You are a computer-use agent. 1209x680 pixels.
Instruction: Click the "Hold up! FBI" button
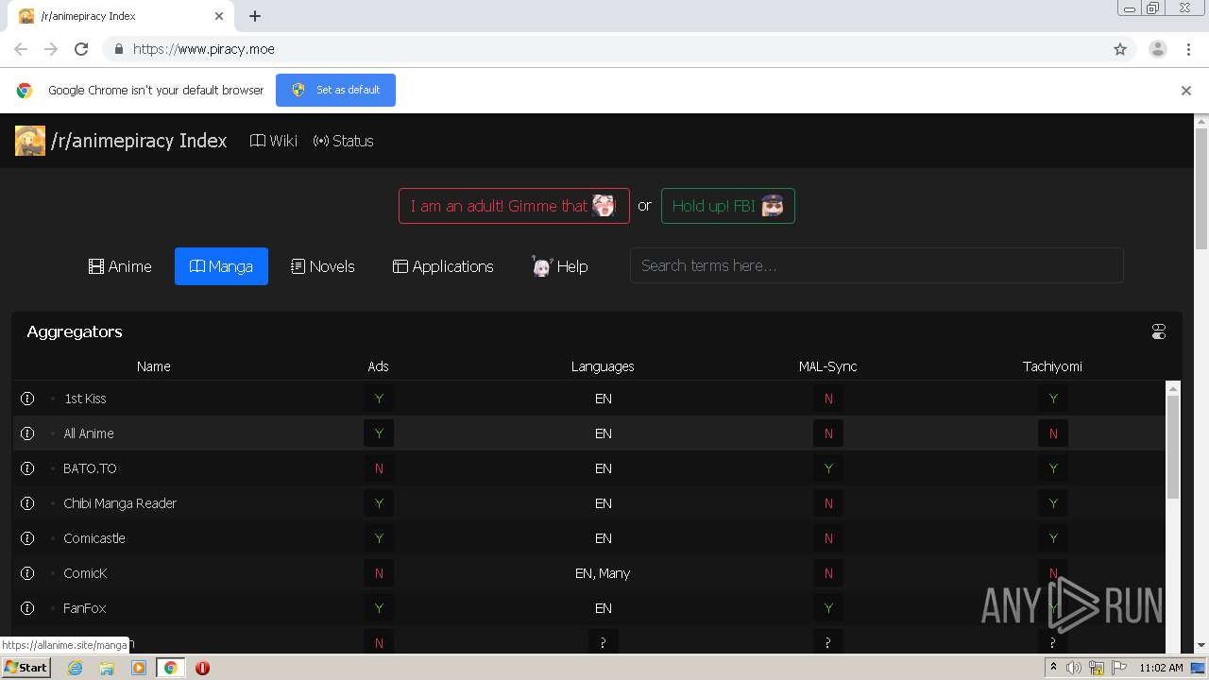(x=728, y=206)
